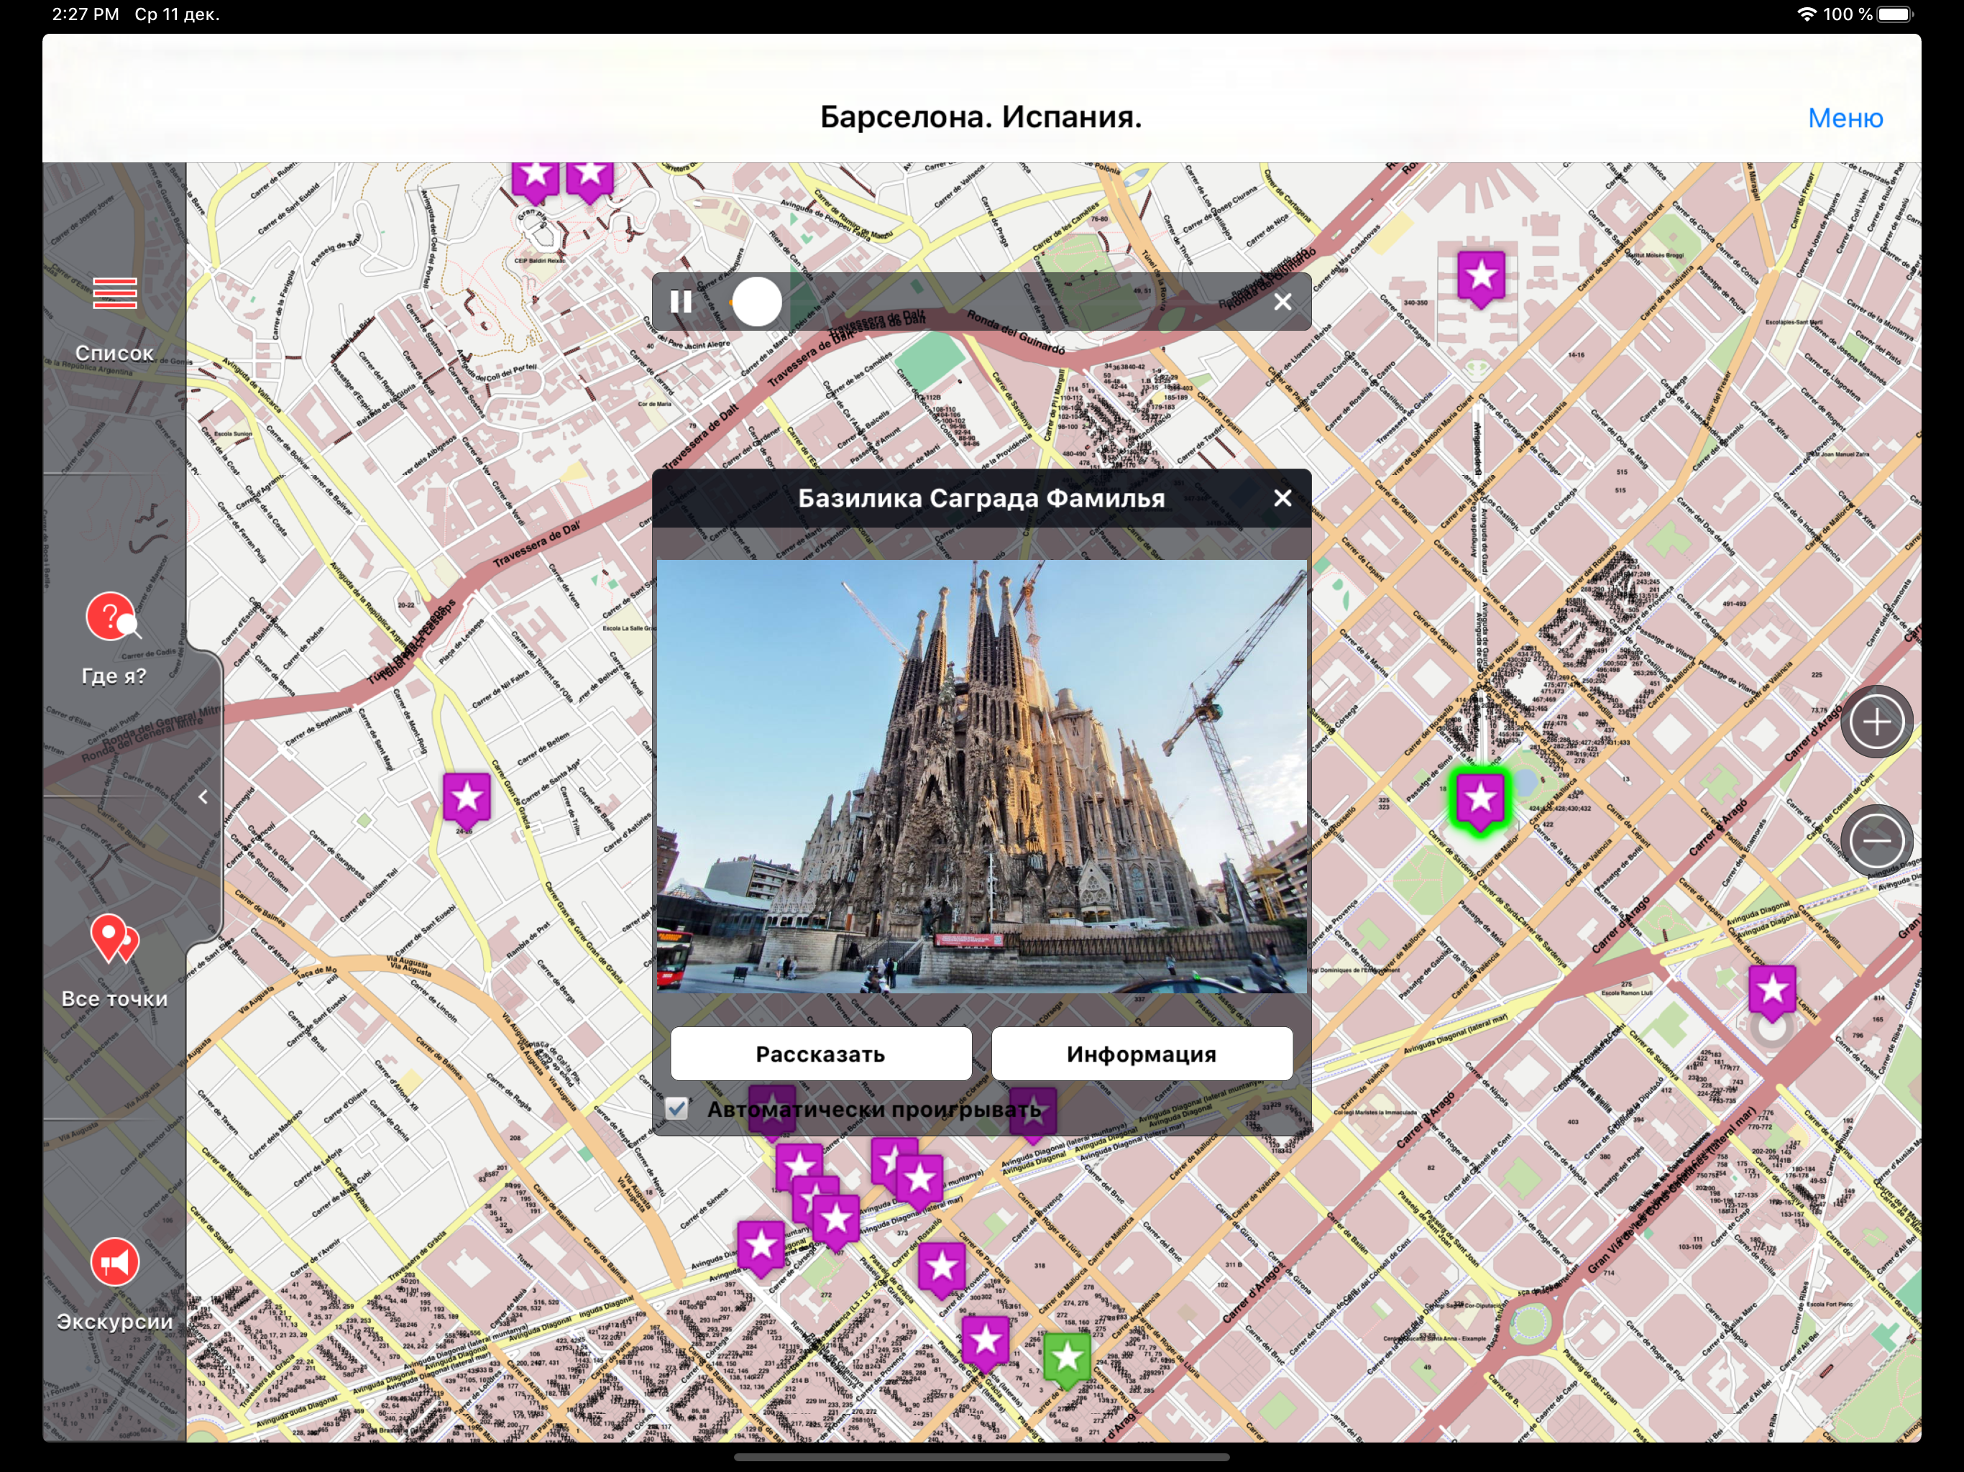1964x1472 pixels.
Task: Toggle the Автоматически проигрывать checkbox
Action: 676,1109
